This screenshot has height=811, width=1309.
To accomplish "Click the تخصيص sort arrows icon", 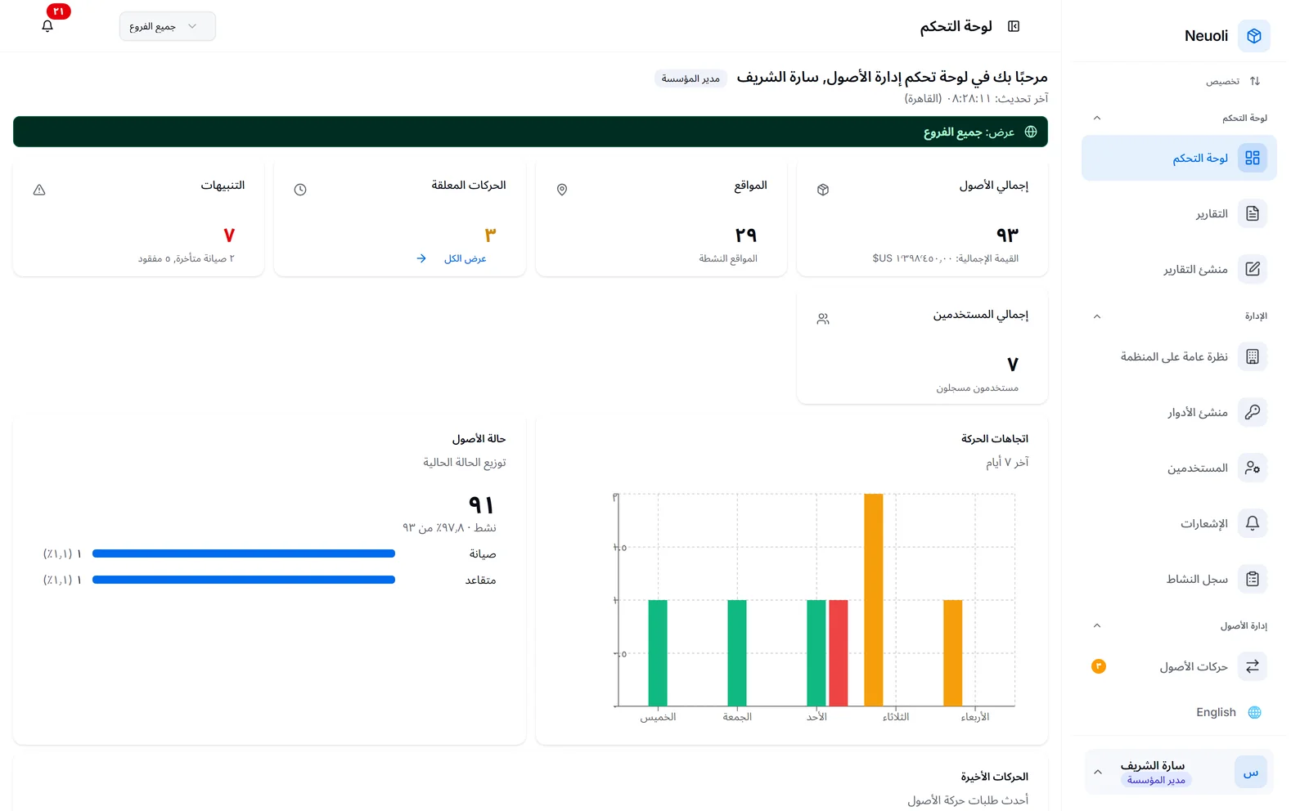I will [1255, 81].
